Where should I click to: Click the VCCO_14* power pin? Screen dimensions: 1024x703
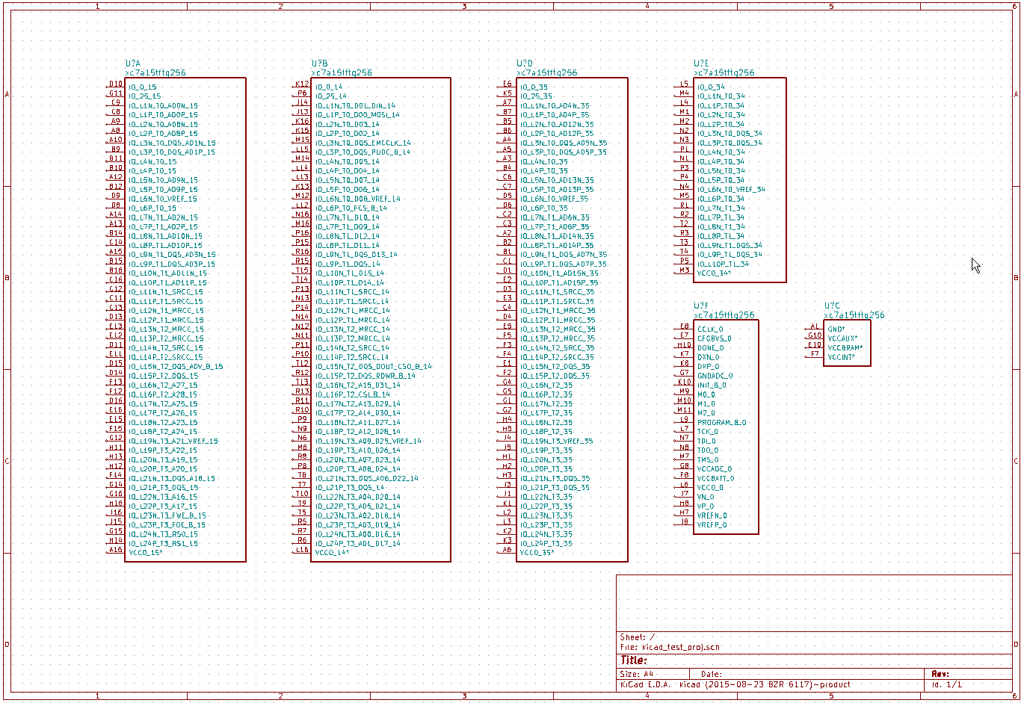click(x=332, y=553)
